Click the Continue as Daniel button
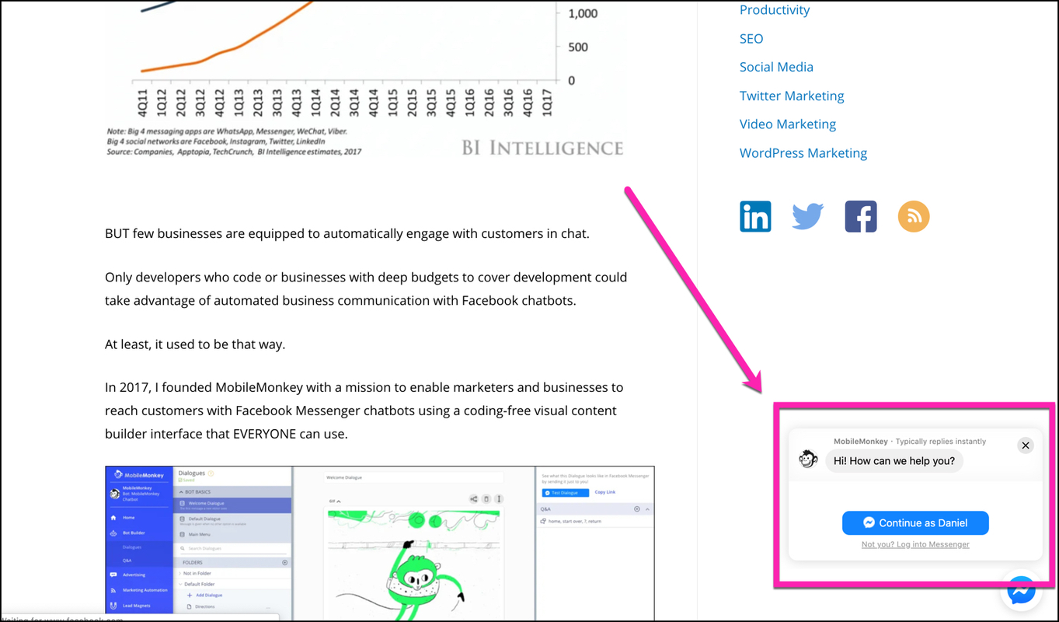This screenshot has height=622, width=1059. tap(914, 523)
